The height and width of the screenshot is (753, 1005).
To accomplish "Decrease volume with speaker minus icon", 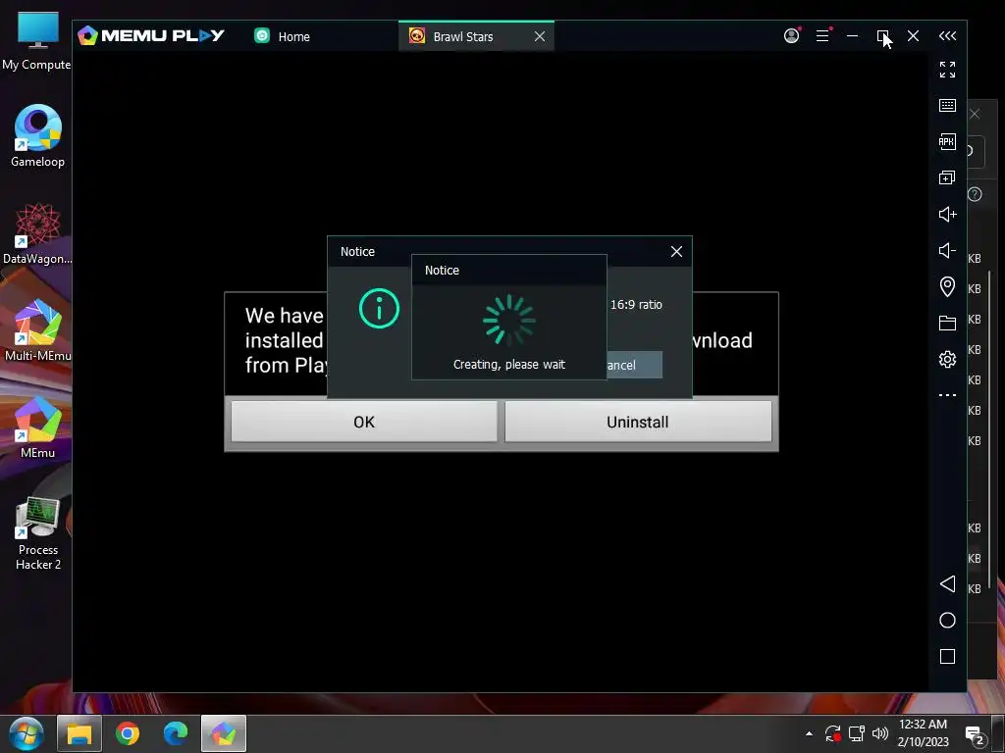I will point(947,250).
